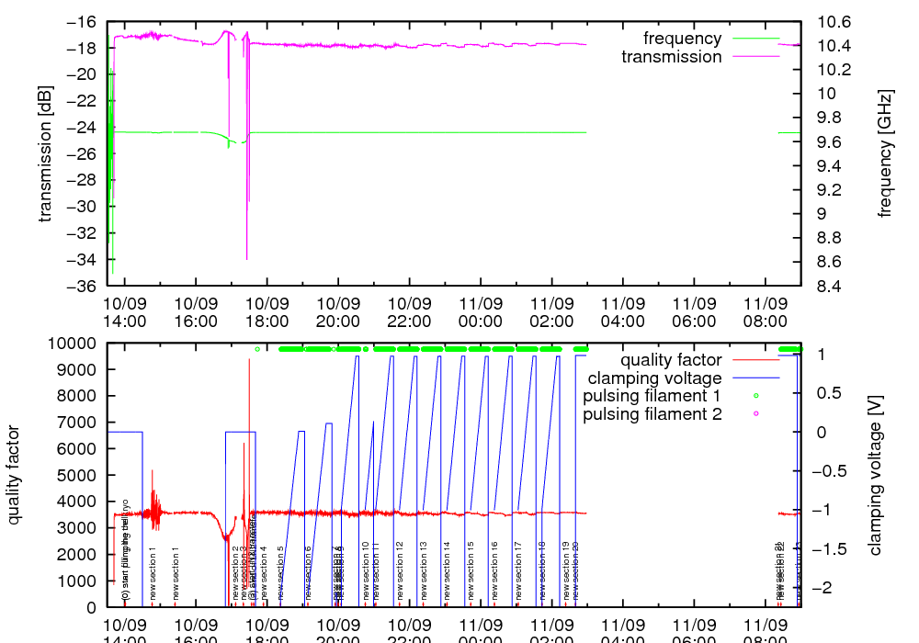Viewport: 919px width, 643px height.
Task: Click the 11/09 00:00 tick on top plot
Action: click(480, 312)
